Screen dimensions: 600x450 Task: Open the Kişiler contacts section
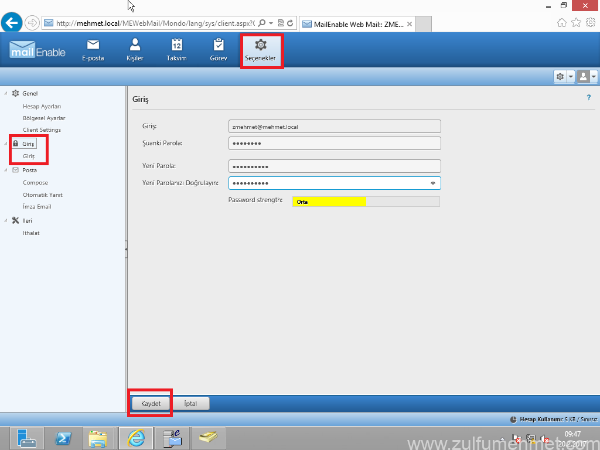135,50
